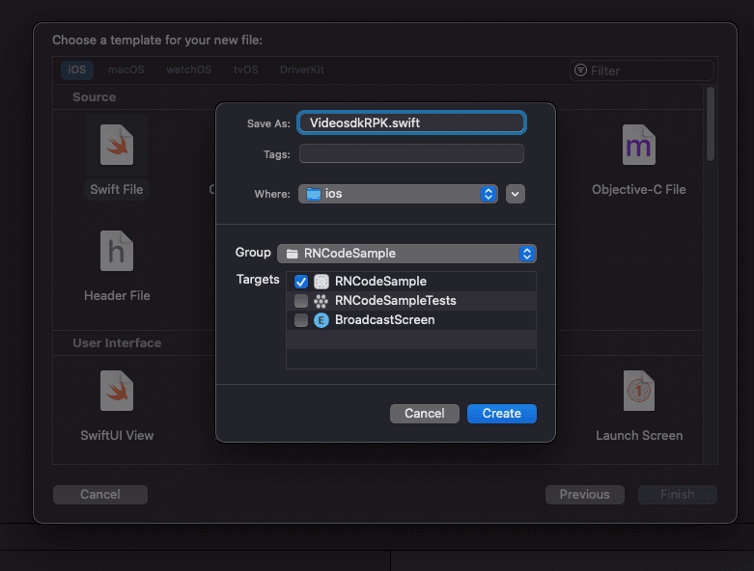Switch to the macOS platform tab

(126, 69)
